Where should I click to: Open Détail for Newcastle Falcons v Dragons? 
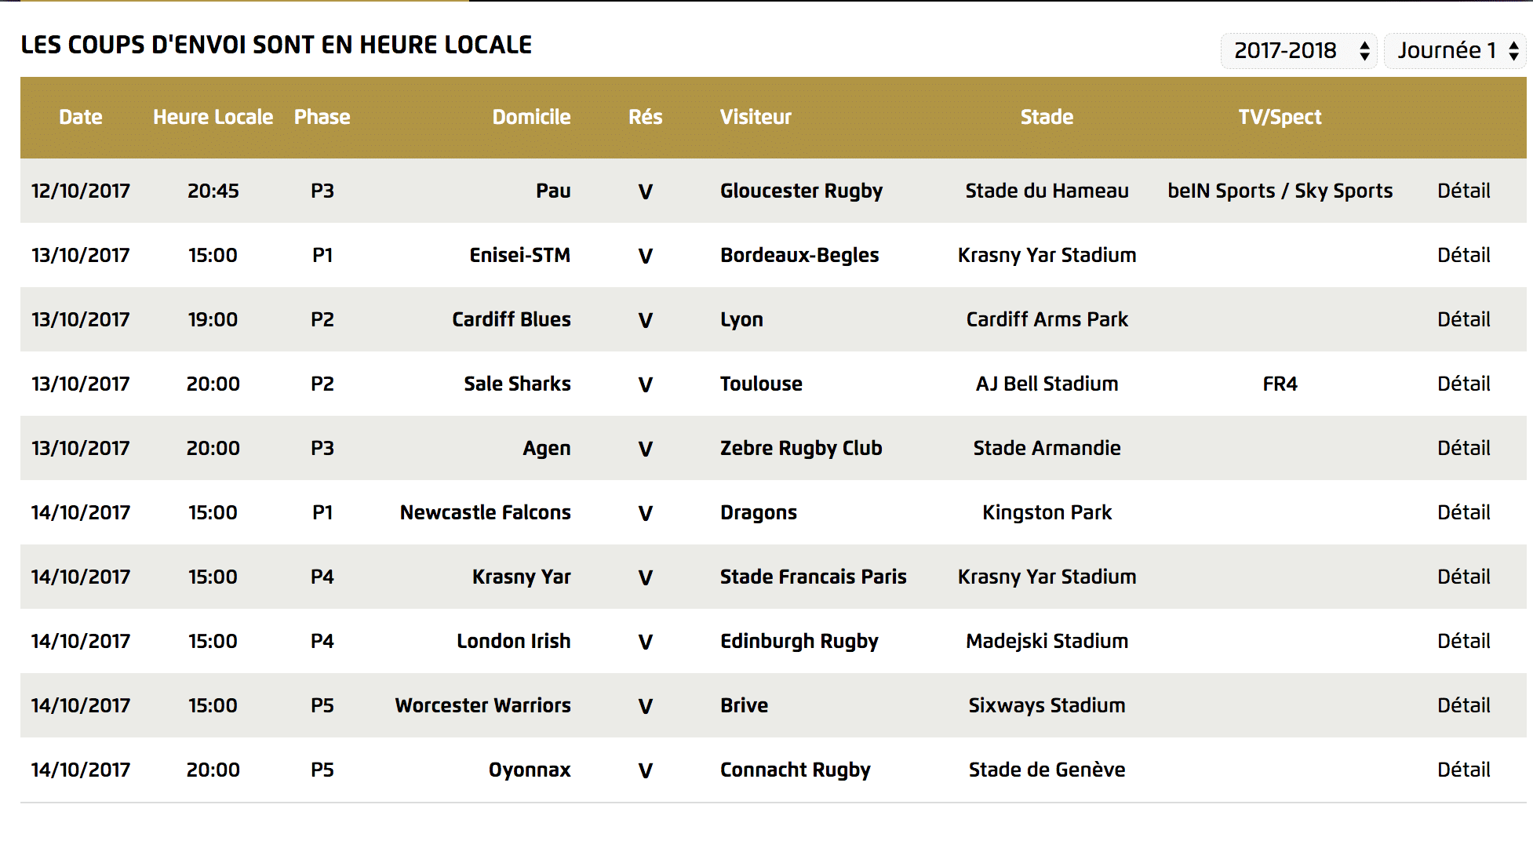[x=1463, y=512]
